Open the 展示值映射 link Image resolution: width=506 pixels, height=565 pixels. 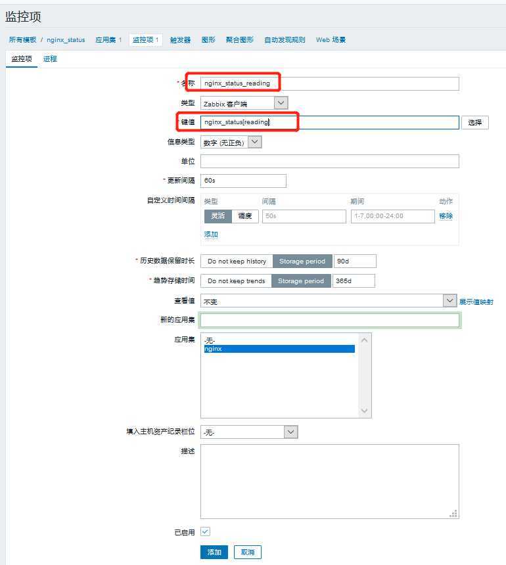point(476,302)
